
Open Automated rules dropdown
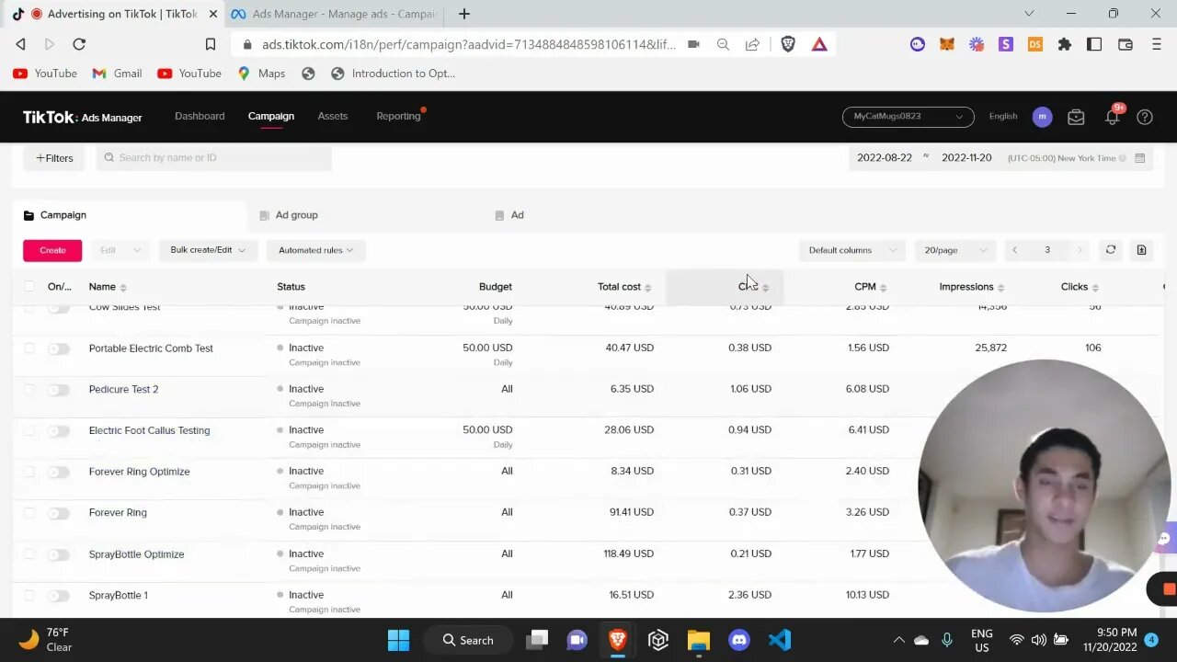(x=315, y=250)
